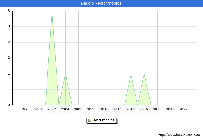Open the www.foro-ciudad.com link
Screen dimensions: 203x140
pos(179,135)
